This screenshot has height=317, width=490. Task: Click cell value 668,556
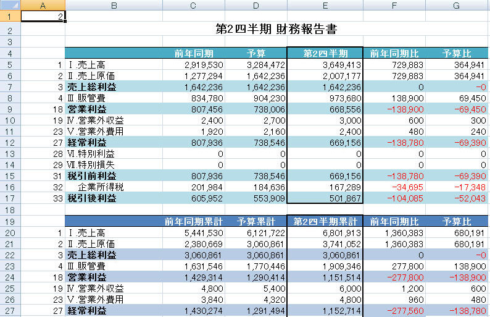pyautogui.click(x=346, y=109)
